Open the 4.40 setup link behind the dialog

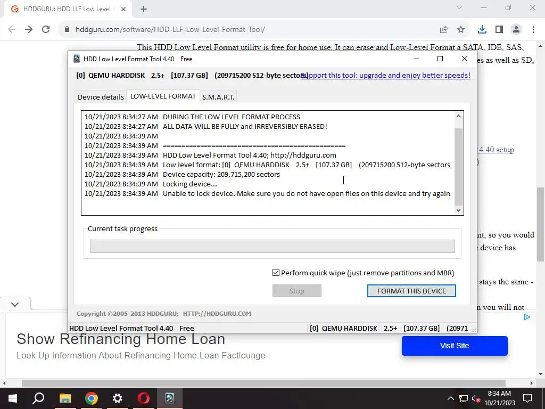tap(496, 150)
